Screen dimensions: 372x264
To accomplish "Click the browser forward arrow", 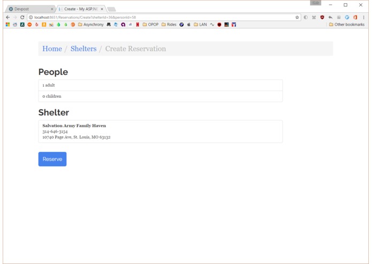I will (x=15, y=17).
